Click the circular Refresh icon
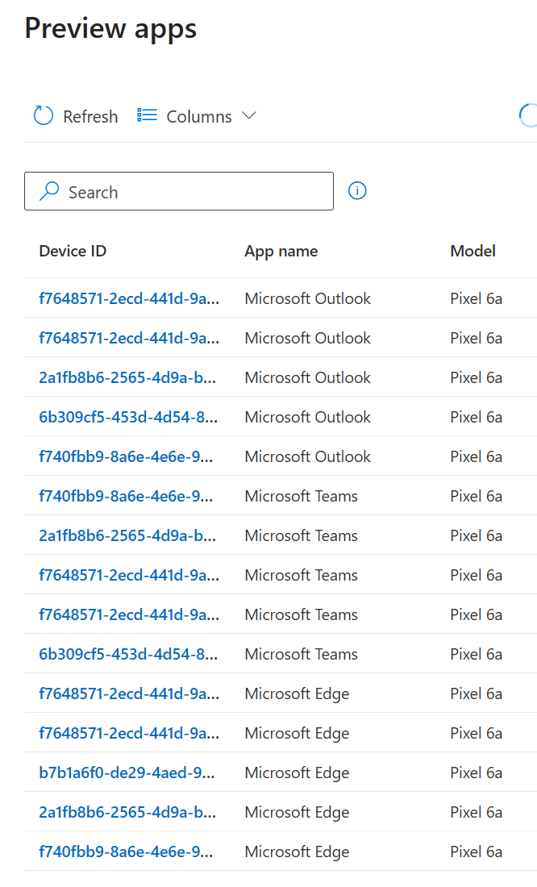The width and height of the screenshot is (537, 887). click(x=44, y=115)
